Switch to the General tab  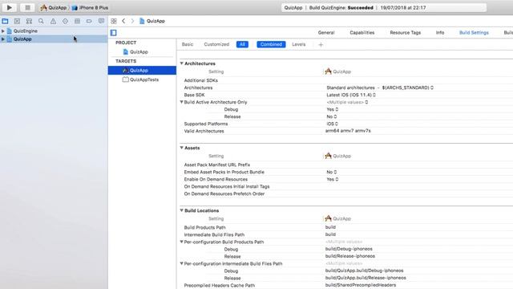point(326,33)
